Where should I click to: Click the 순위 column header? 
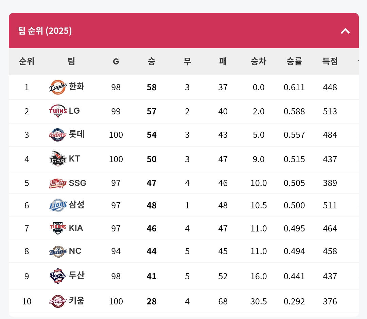click(27, 61)
